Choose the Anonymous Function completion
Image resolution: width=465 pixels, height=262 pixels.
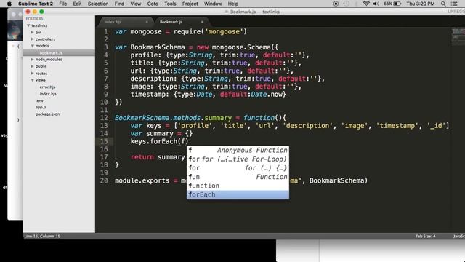coord(238,151)
